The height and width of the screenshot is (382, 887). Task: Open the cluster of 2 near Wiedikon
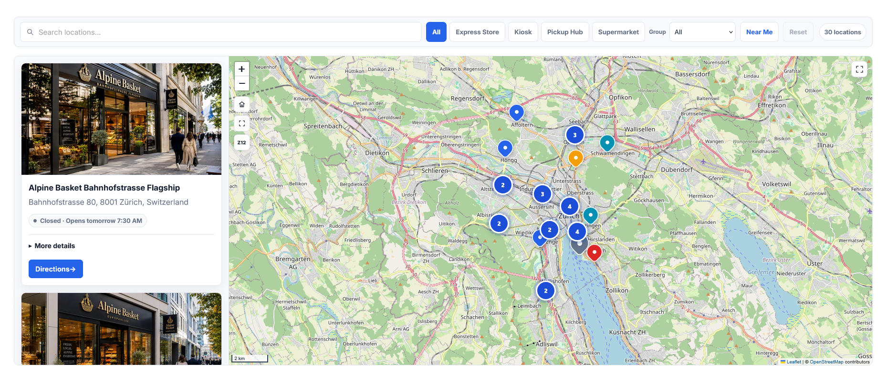[x=550, y=230]
